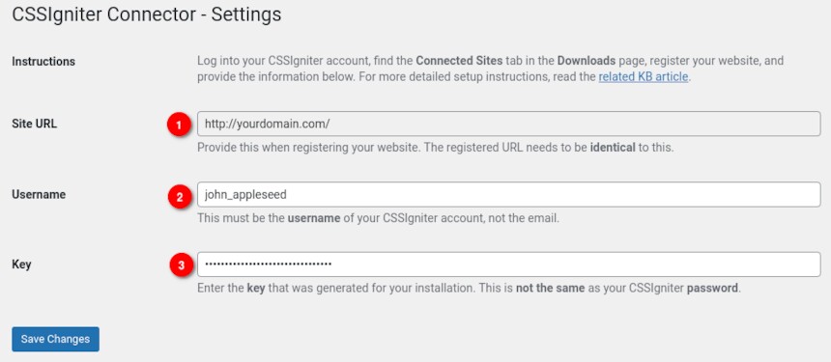
Task: Click the key description about password
Action: point(469,289)
